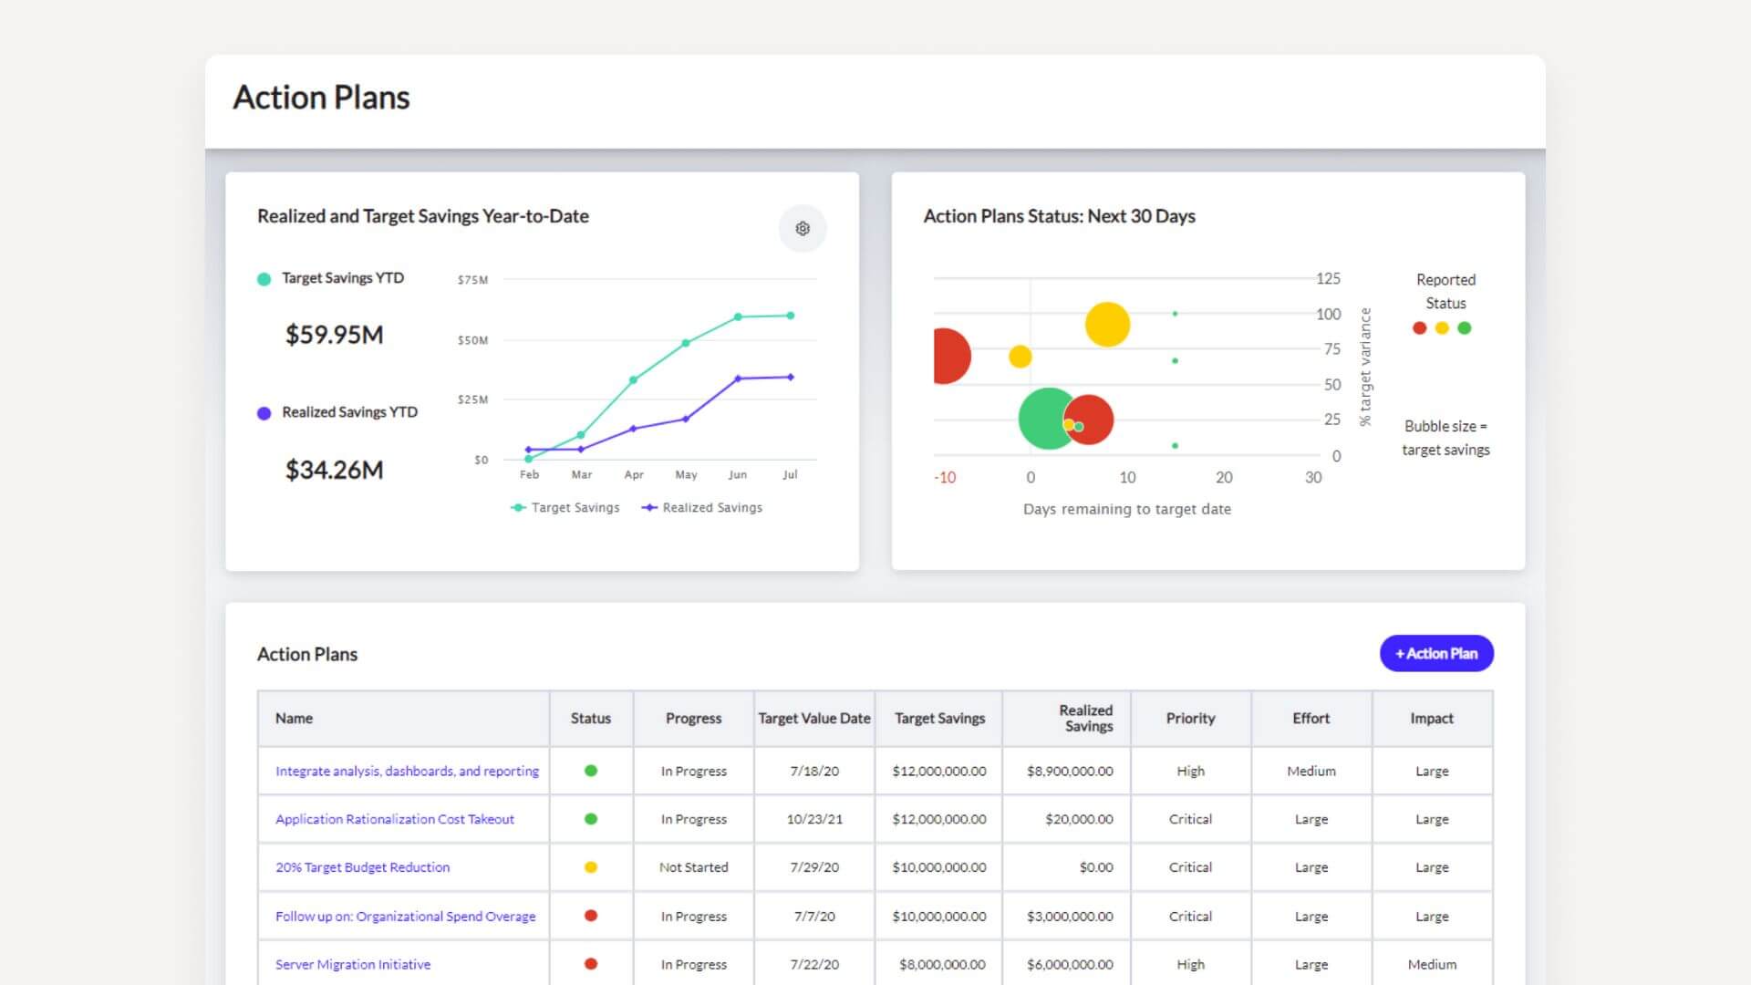The height and width of the screenshot is (985, 1751).
Task: Click the small yellow bubble near 75 percent
Action: [1020, 357]
